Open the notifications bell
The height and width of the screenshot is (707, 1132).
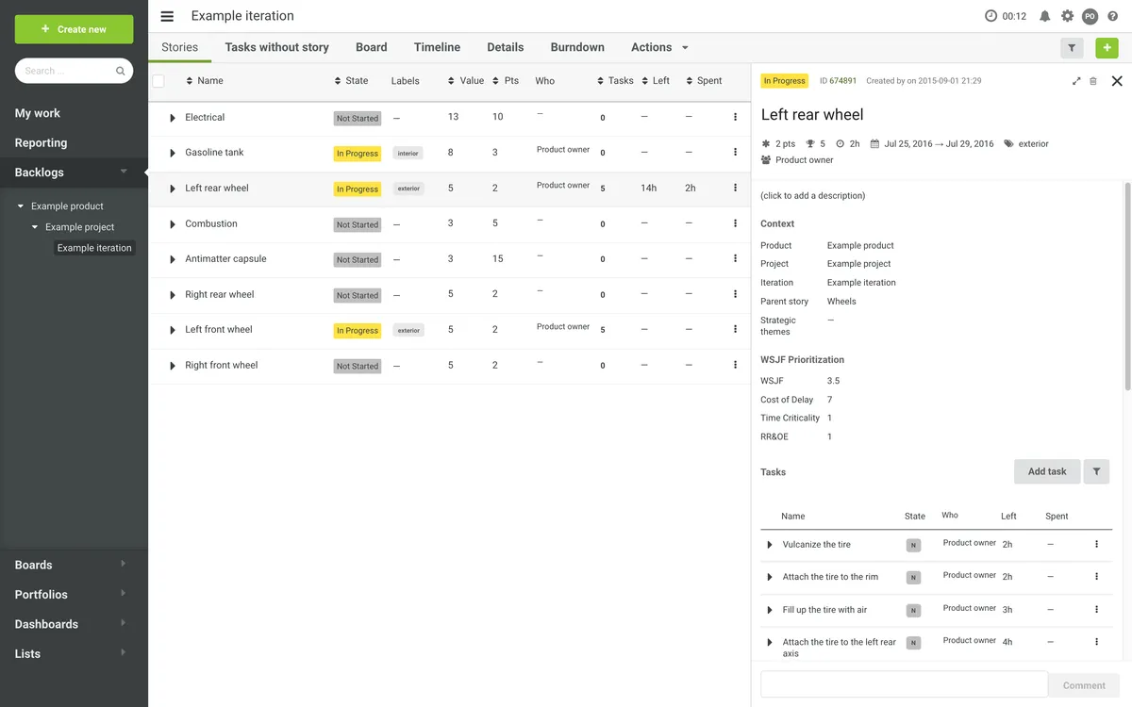[1044, 16]
